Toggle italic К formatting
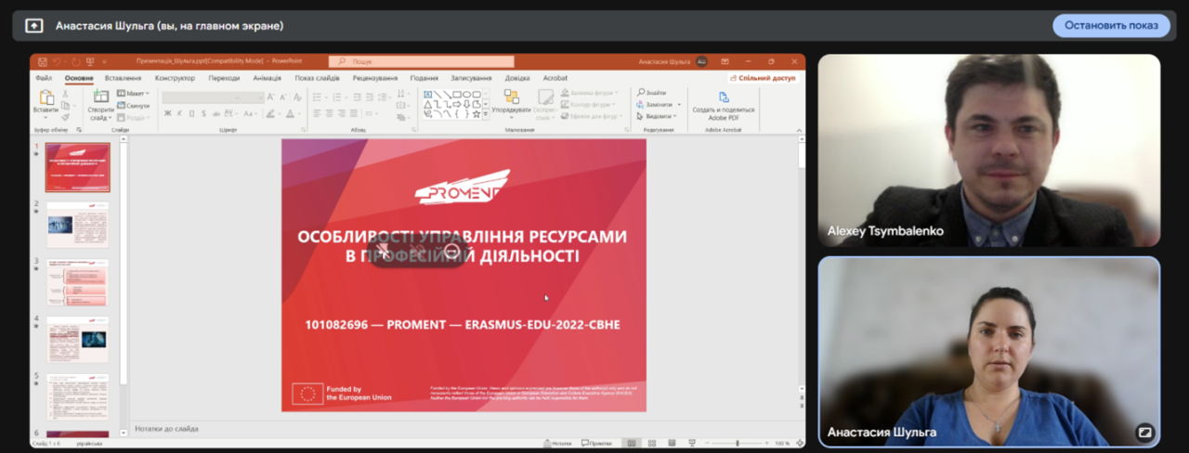 [179, 114]
